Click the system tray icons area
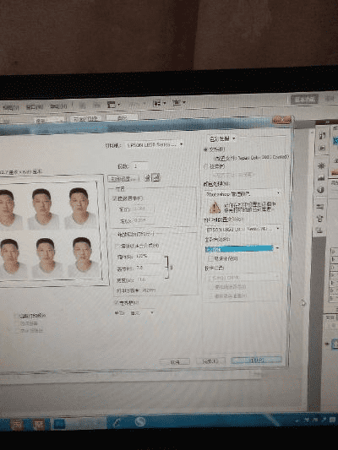This screenshot has height=450, width=338. click(315, 420)
